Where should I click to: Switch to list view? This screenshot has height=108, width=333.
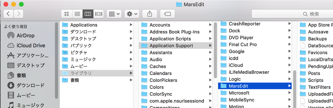77,14
